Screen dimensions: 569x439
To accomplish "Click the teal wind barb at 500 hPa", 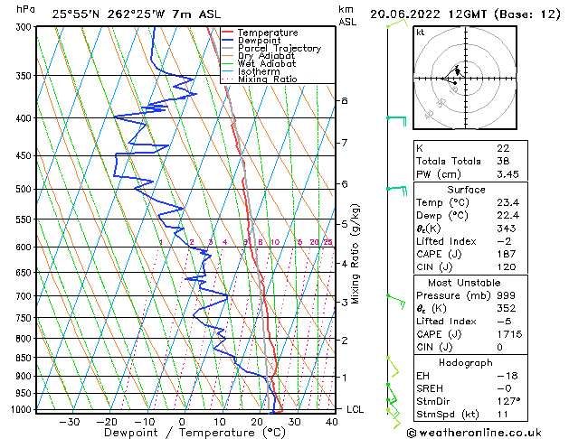I will pyautogui.click(x=397, y=191).
